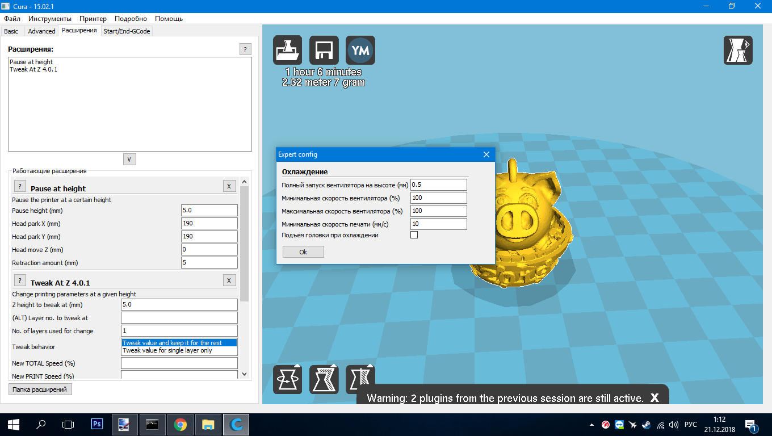Choose Tweak value and keep it for the rest
Viewport: 772px width, 436px height.
click(x=179, y=343)
